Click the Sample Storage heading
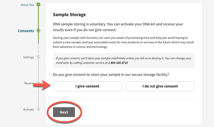The height and width of the screenshot is (127, 214). point(69,14)
